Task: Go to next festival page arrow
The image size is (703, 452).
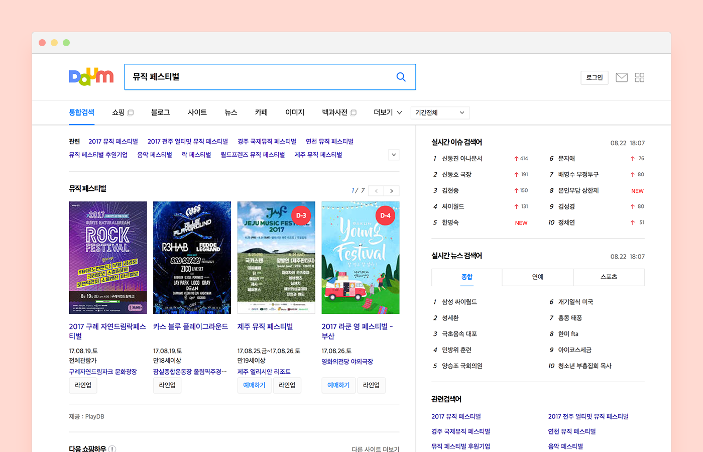Action: (392, 191)
